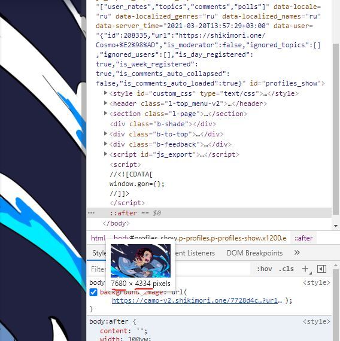
Task: Click the Styles pane scroll-up arrow
Action: point(336,266)
